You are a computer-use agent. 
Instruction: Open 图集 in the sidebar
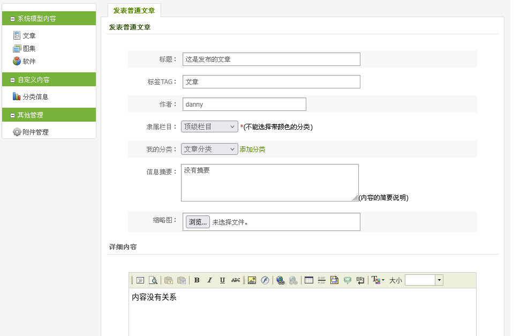[29, 48]
